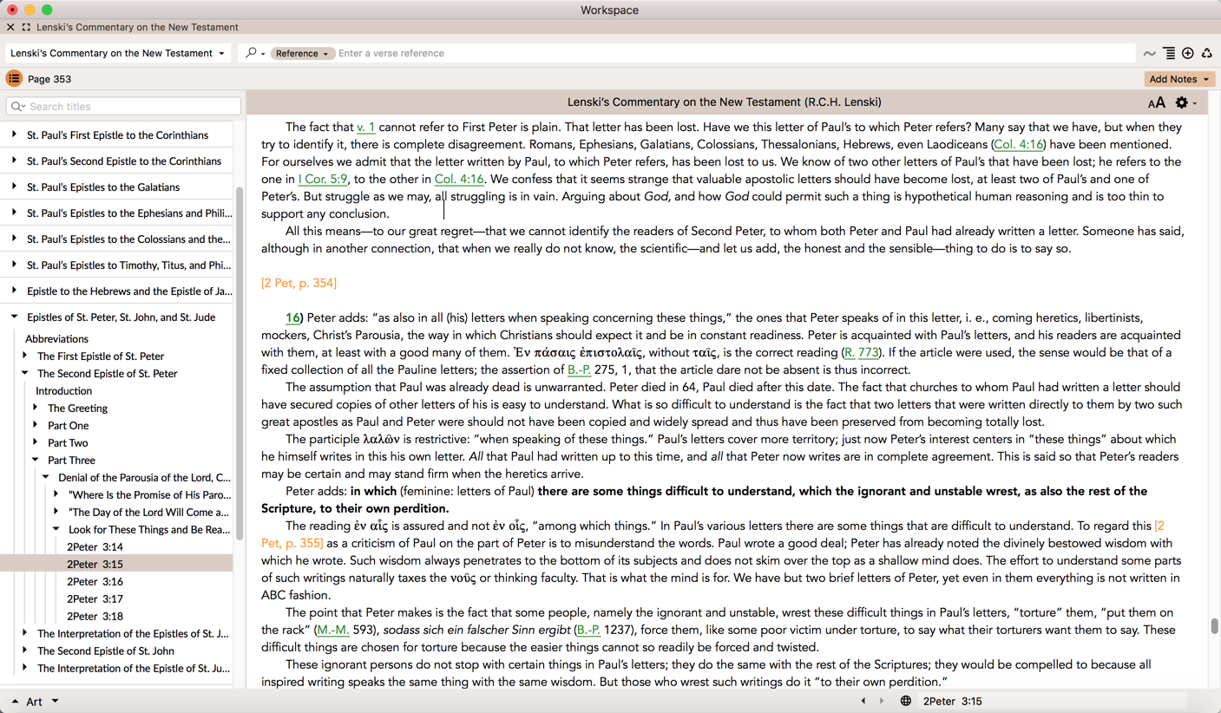
Task: Select "The Day of the Lord Will Come" entry
Action: tap(149, 512)
